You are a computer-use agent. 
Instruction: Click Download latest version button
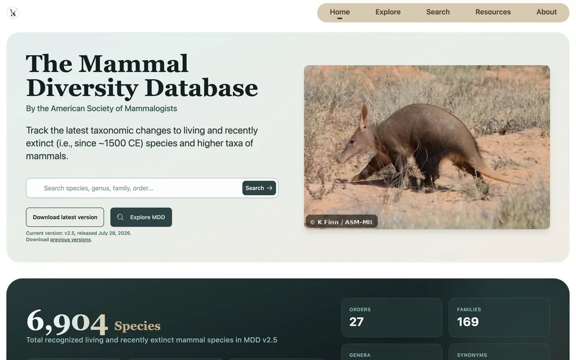(65, 217)
